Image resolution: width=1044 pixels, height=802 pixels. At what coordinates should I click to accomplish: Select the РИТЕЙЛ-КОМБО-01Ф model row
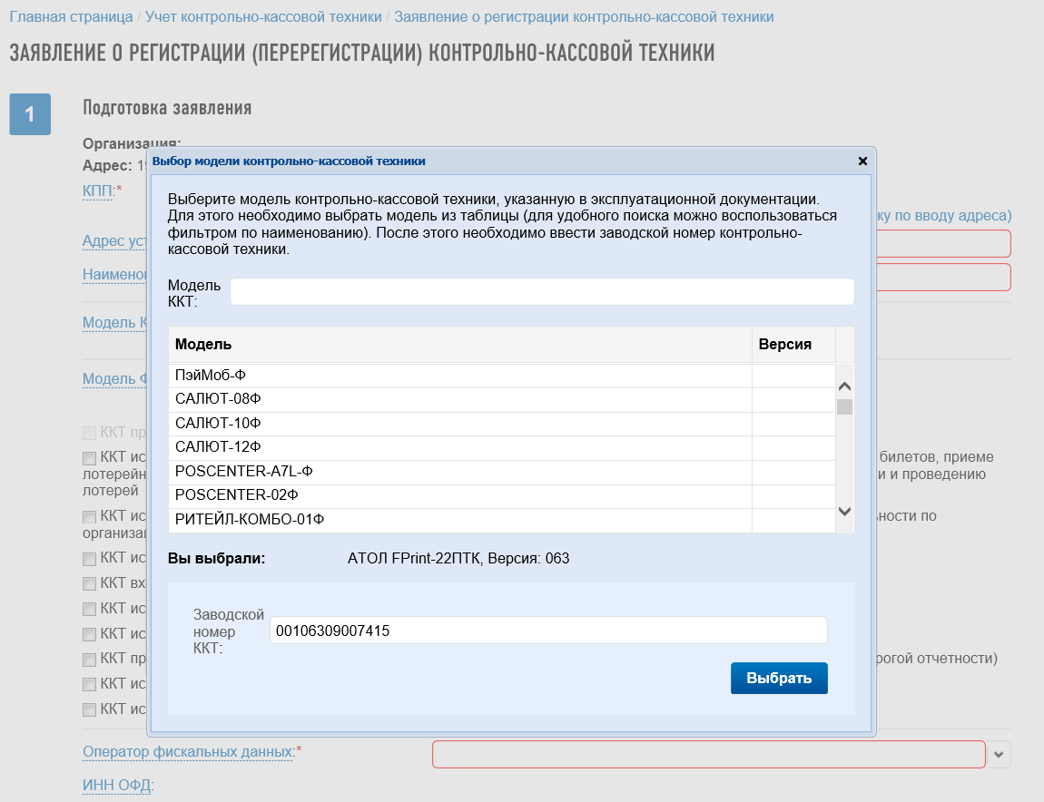[x=502, y=520]
